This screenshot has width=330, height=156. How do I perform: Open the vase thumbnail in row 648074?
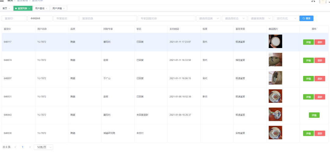coord(275,60)
